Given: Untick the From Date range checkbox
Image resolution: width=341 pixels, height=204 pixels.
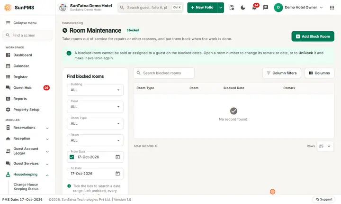Looking at the screenshot, I should click(x=72, y=157).
